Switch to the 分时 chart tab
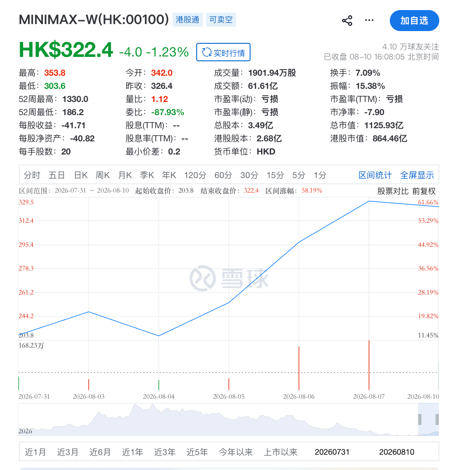 click(x=32, y=175)
